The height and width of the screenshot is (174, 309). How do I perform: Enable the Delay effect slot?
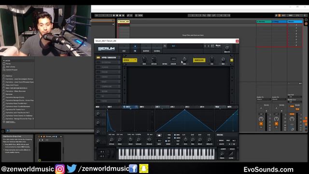click(x=98, y=82)
